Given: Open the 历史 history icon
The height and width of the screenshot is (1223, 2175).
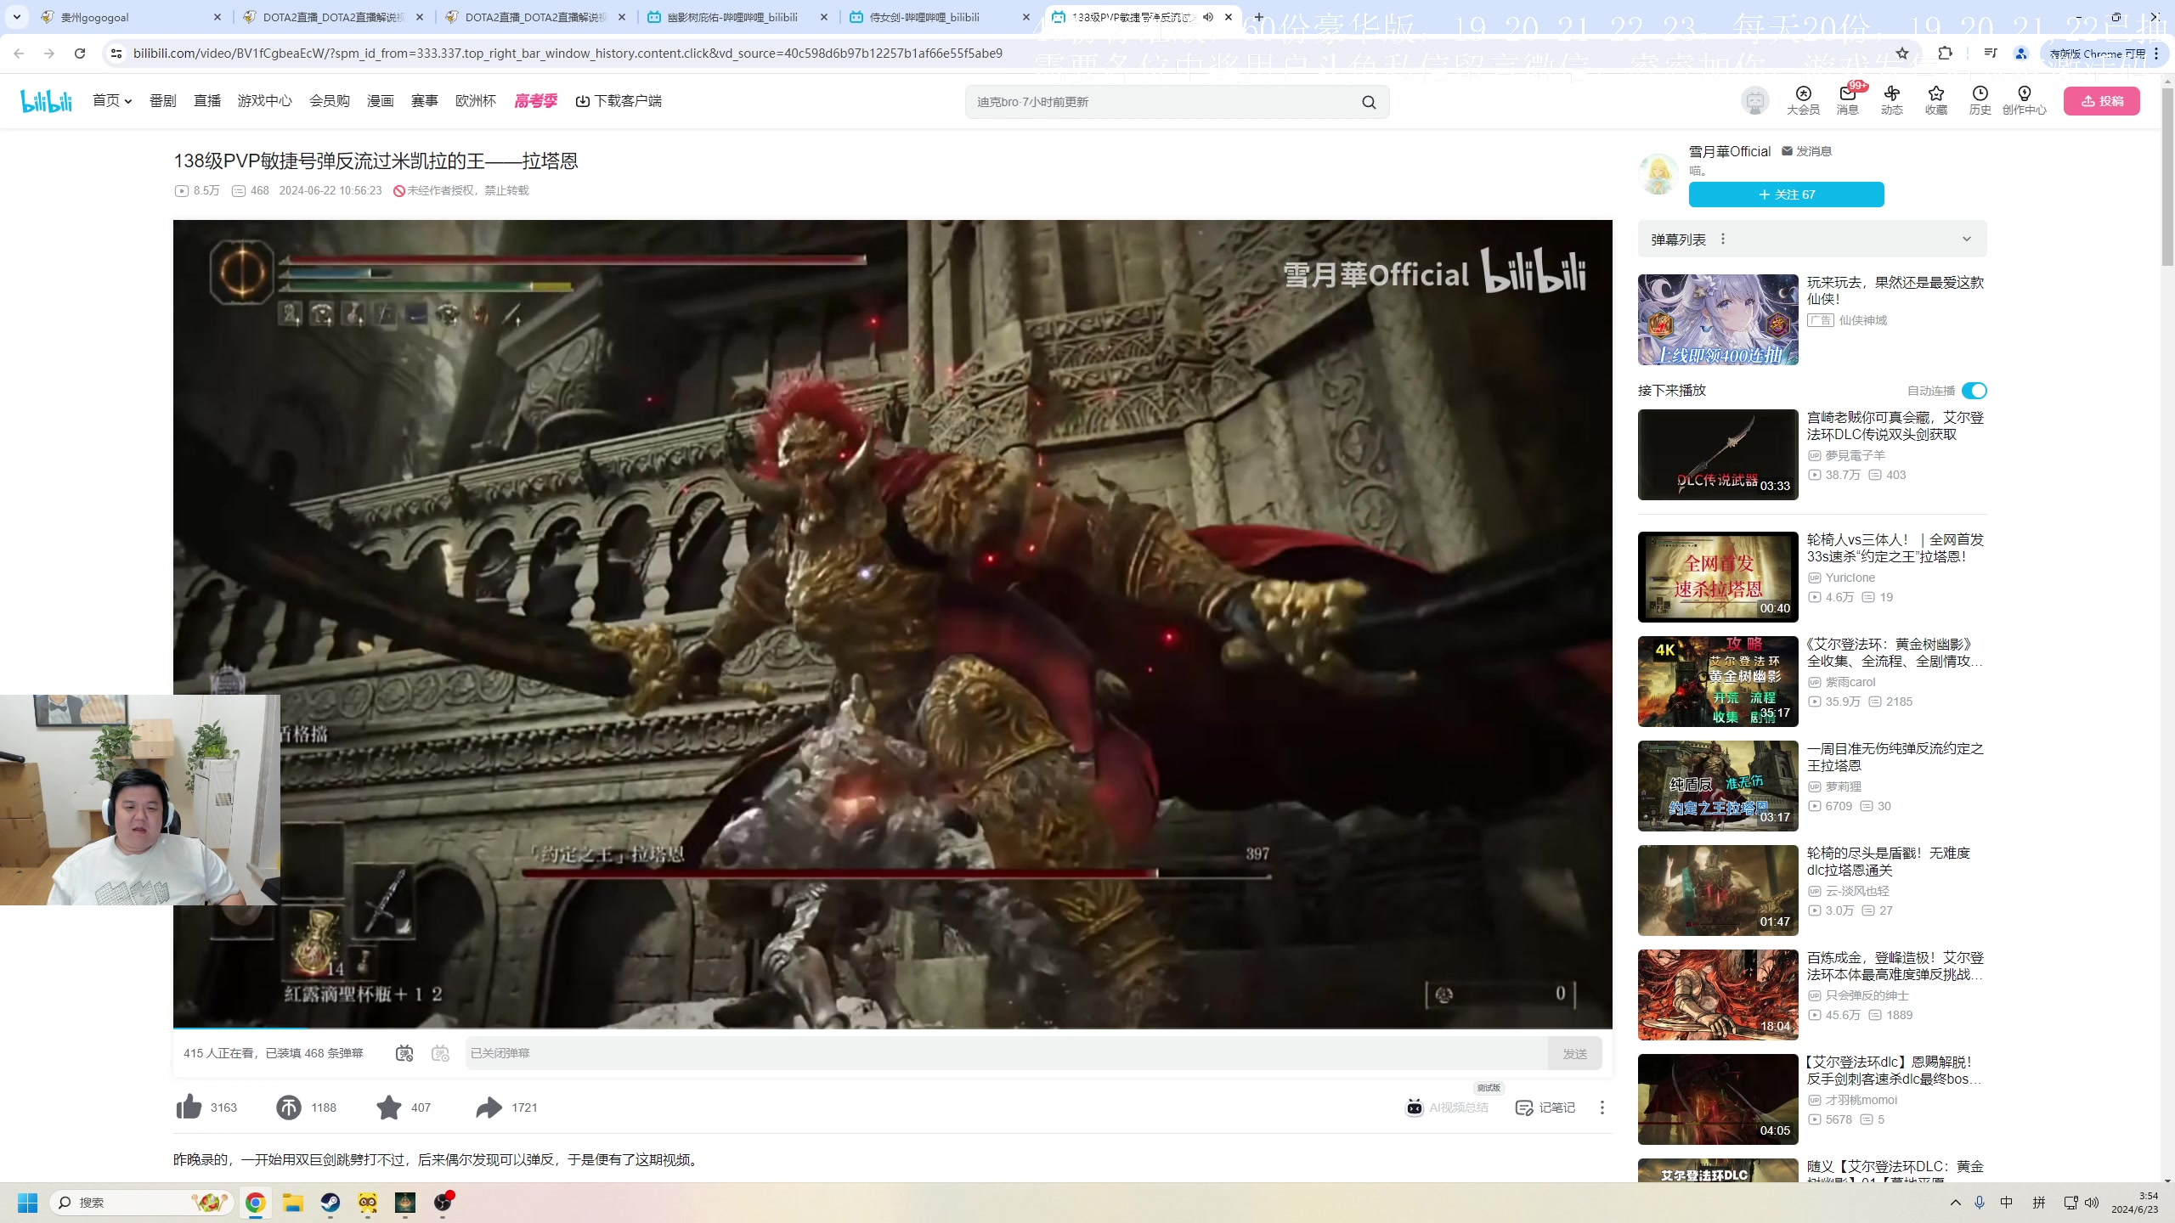Looking at the screenshot, I should coord(1980,100).
